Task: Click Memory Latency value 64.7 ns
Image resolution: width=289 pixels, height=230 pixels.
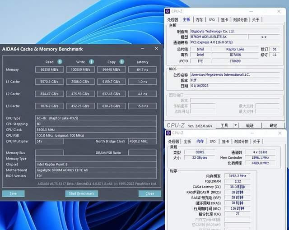Action: [143, 69]
